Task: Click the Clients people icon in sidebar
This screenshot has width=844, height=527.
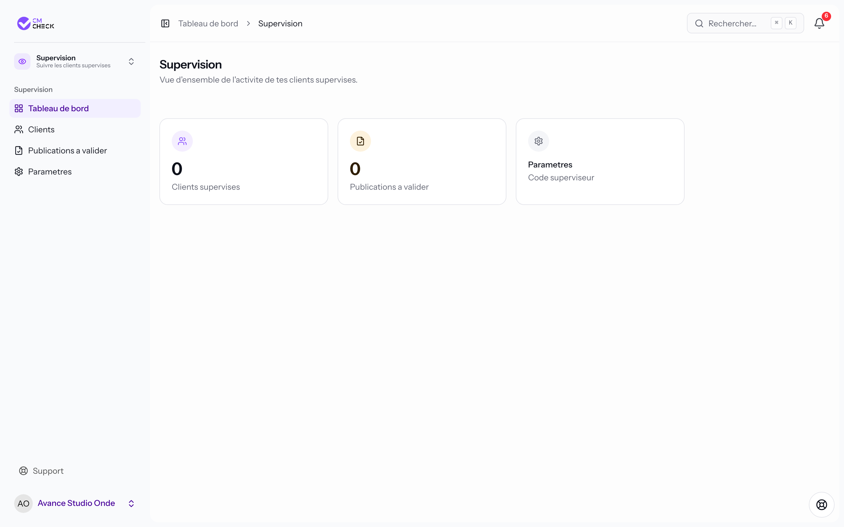Action: 19,130
